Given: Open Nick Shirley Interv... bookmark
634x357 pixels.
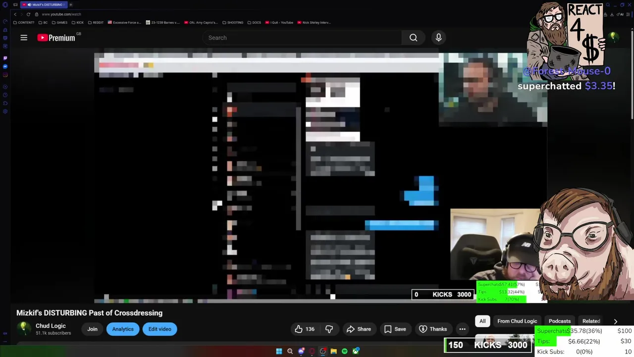Looking at the screenshot, I should pyautogui.click(x=314, y=22).
